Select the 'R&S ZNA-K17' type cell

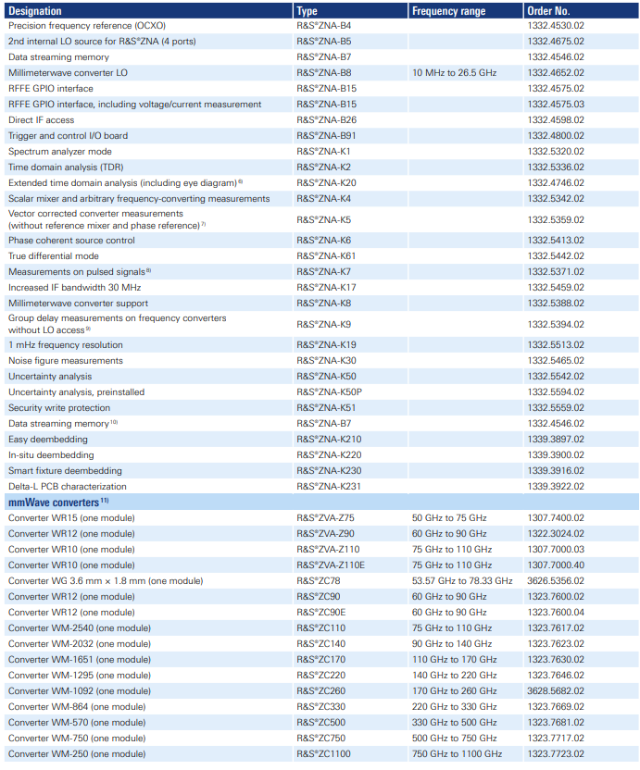326,287
